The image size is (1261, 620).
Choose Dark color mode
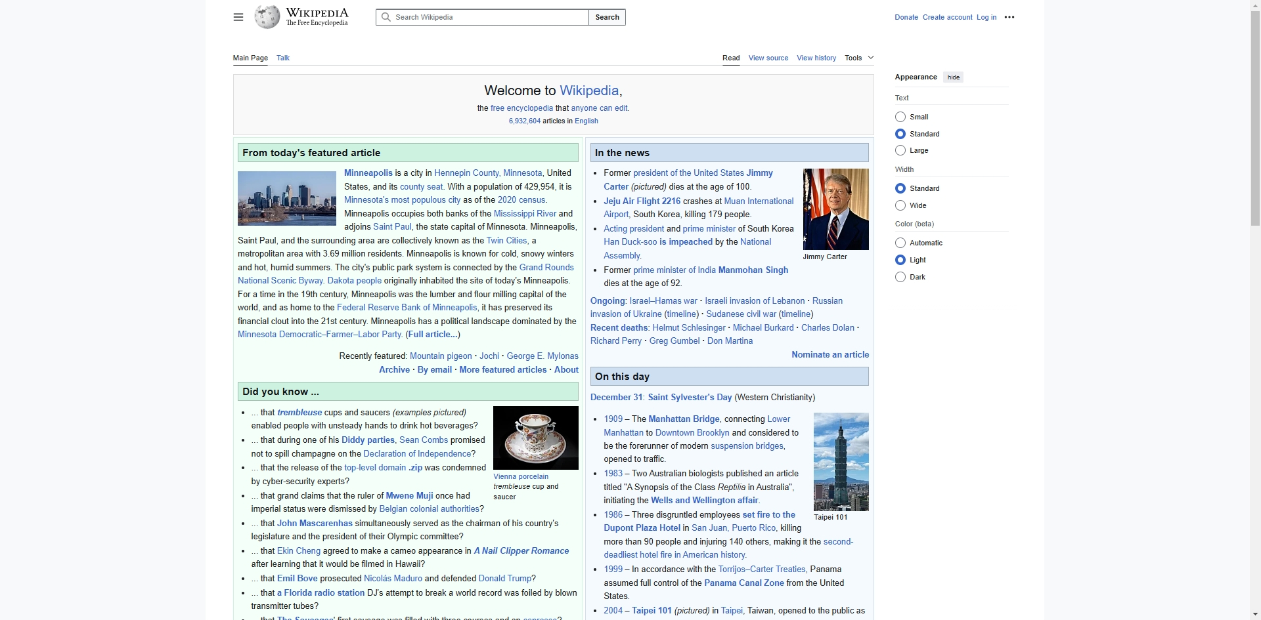click(x=900, y=277)
